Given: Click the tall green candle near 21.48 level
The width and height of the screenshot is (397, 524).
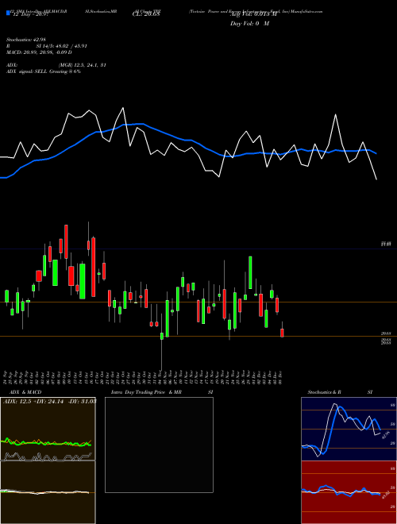Looking at the screenshot, I should tap(250, 272).
